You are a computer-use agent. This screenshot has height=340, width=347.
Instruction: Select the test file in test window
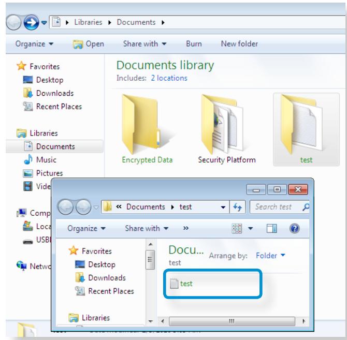181,284
